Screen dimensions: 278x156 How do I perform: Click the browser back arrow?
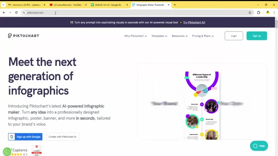pos(4,13)
